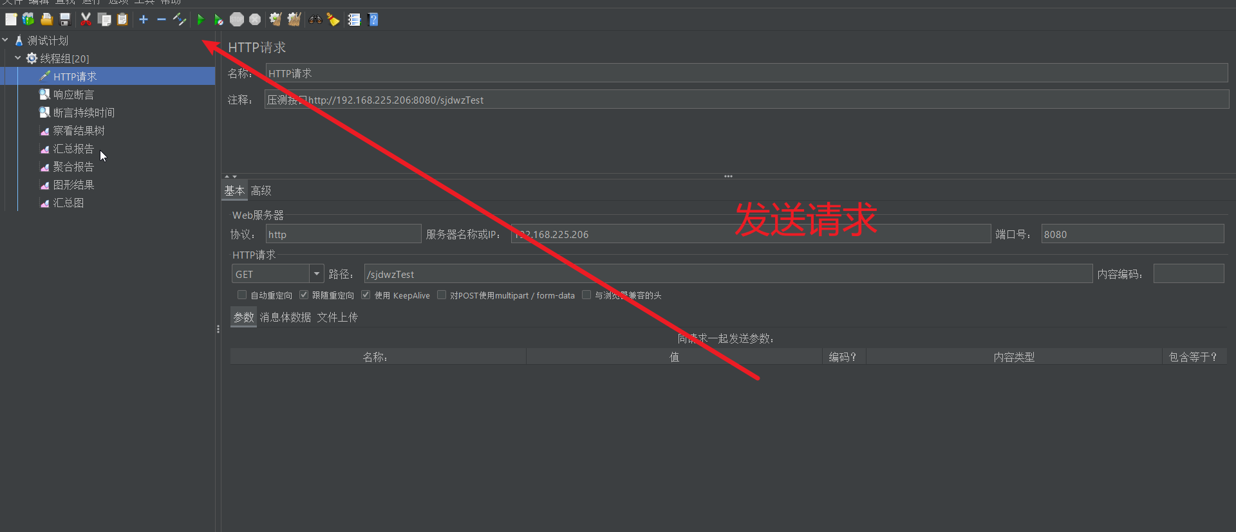
Task: Enable multipart / form-data for POST
Action: 442,295
